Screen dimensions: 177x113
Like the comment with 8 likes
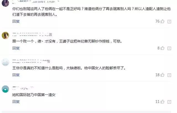click(162, 48)
